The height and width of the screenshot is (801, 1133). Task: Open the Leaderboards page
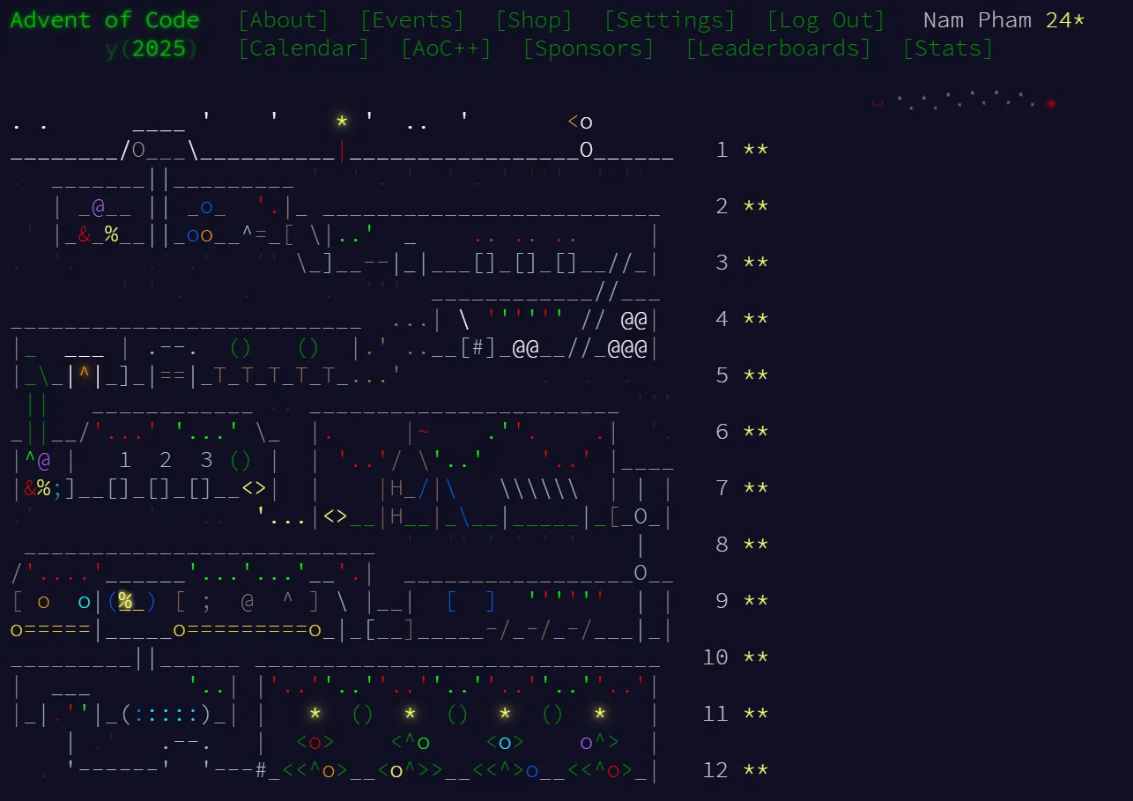pos(778,48)
